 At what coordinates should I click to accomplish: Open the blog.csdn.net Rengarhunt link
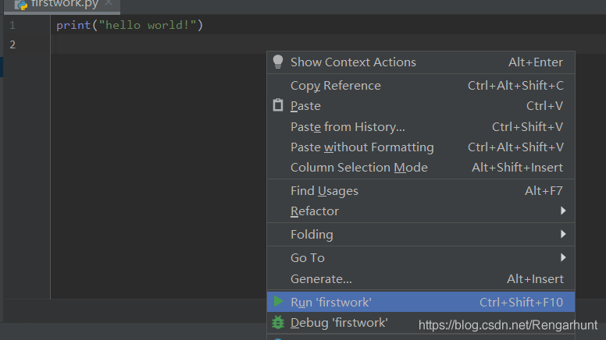point(508,324)
